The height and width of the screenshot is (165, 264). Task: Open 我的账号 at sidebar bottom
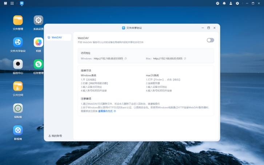click(55, 136)
